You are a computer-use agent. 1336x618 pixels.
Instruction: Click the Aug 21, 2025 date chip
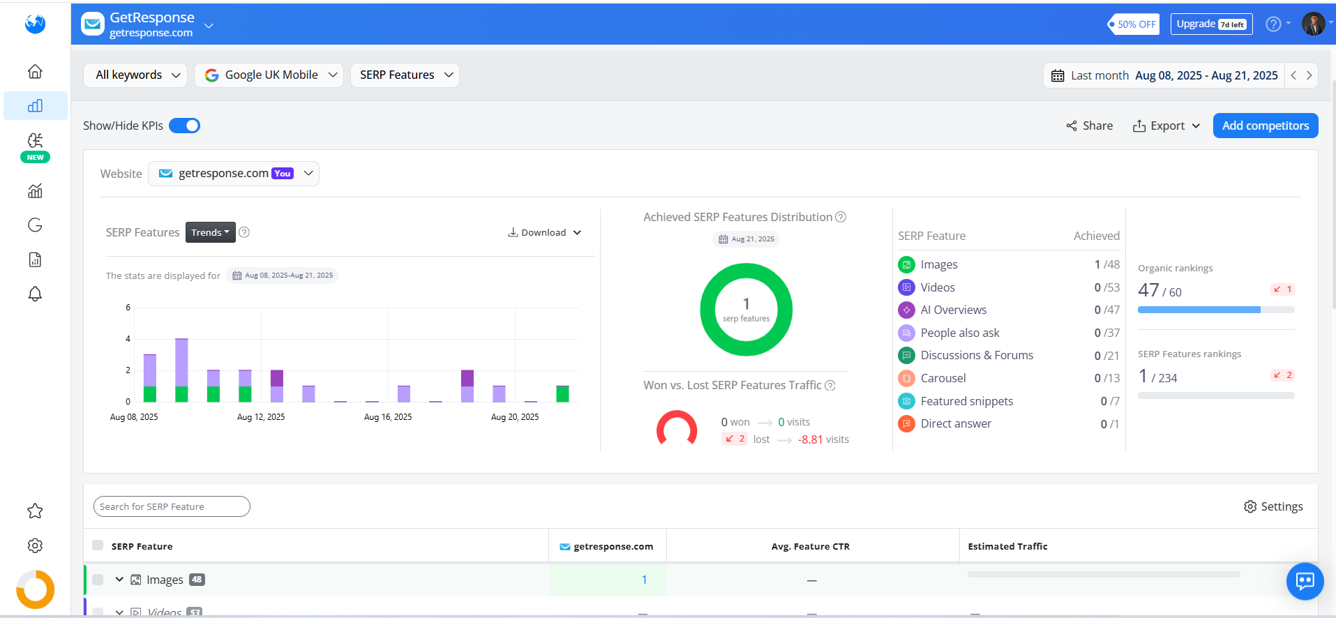[746, 239]
